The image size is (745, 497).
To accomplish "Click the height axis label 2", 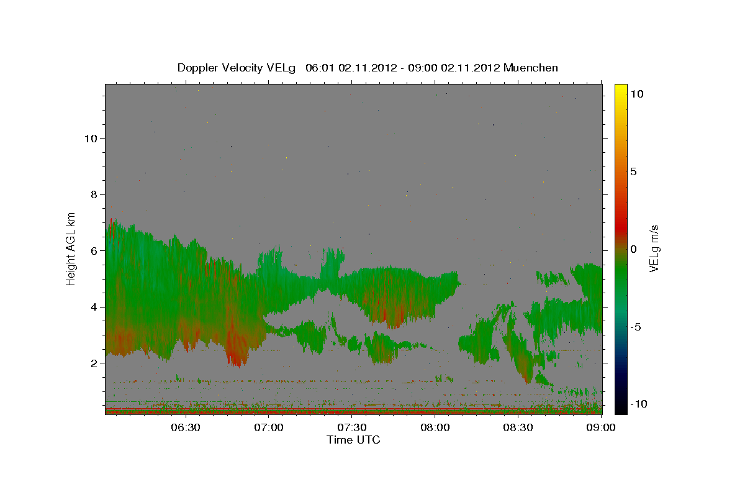I will 94,363.
